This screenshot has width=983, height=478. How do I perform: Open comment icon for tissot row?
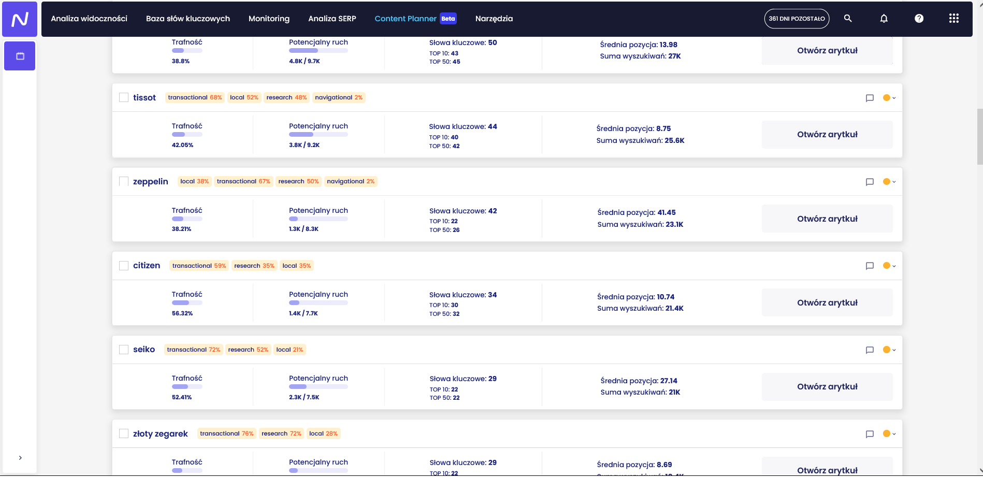click(870, 98)
